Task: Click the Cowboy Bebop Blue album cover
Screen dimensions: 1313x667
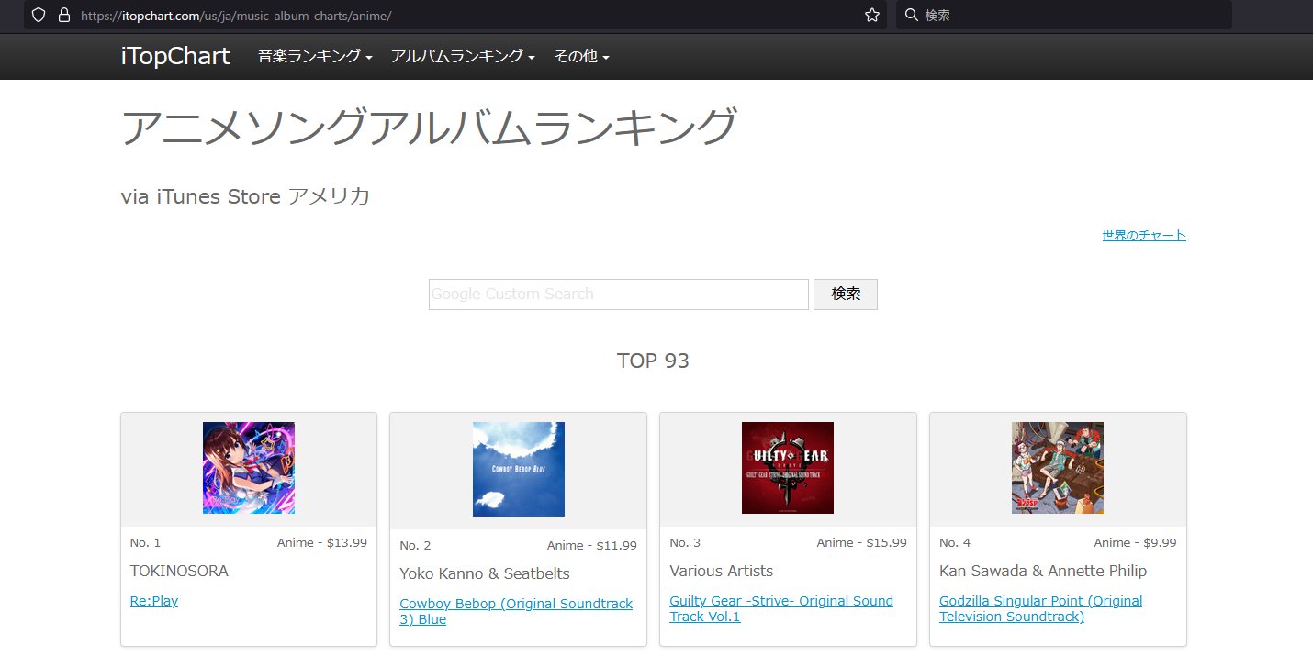Action: pos(519,469)
